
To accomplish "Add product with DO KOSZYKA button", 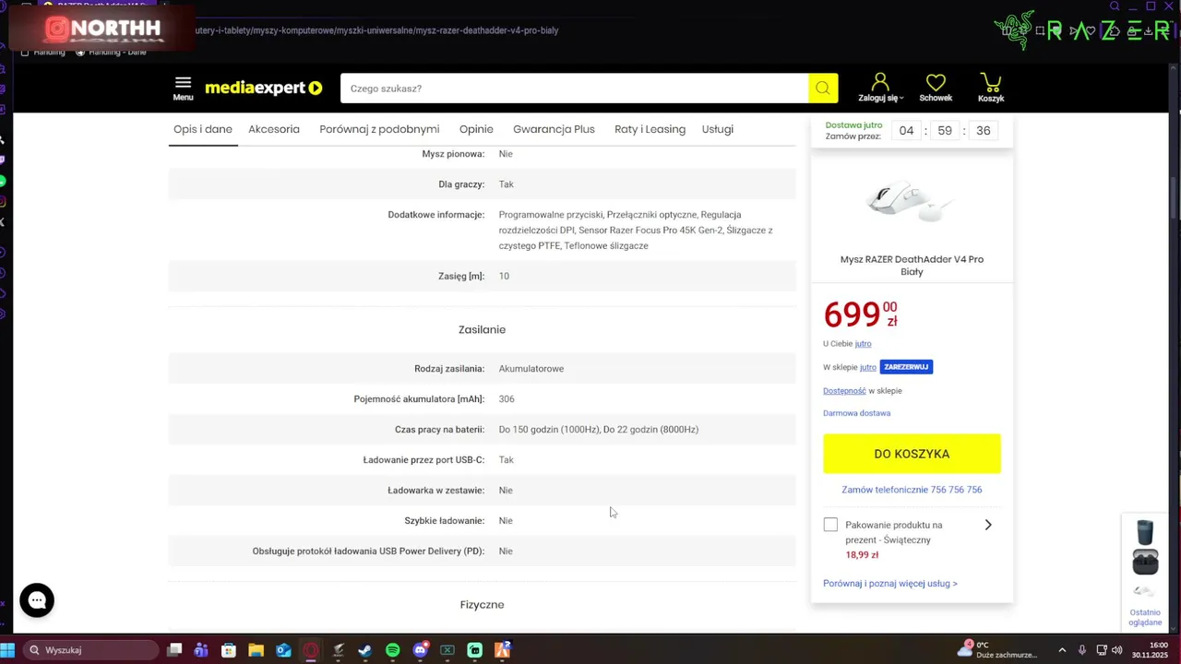I will pos(912,454).
